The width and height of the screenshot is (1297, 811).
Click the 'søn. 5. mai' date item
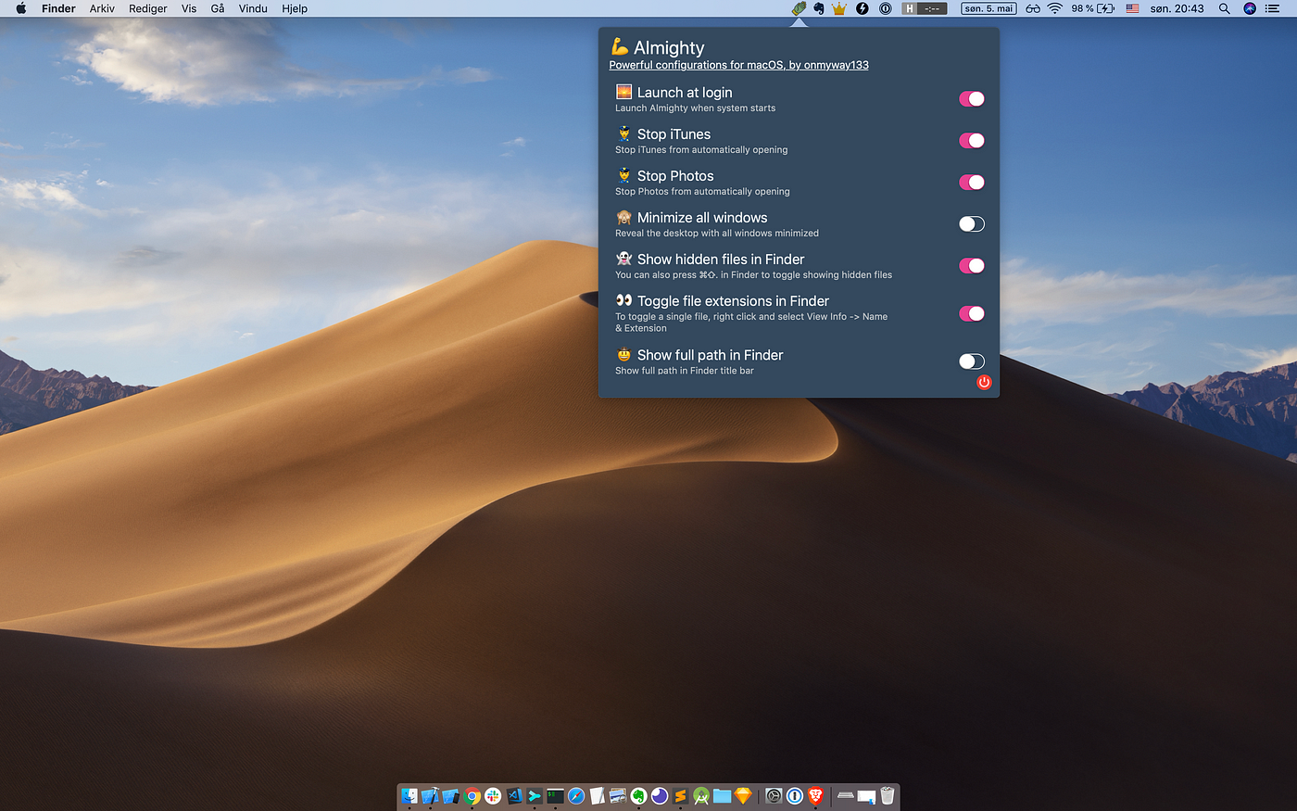(988, 8)
